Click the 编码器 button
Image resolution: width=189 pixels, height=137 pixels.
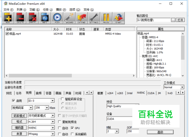coord(19,128)
